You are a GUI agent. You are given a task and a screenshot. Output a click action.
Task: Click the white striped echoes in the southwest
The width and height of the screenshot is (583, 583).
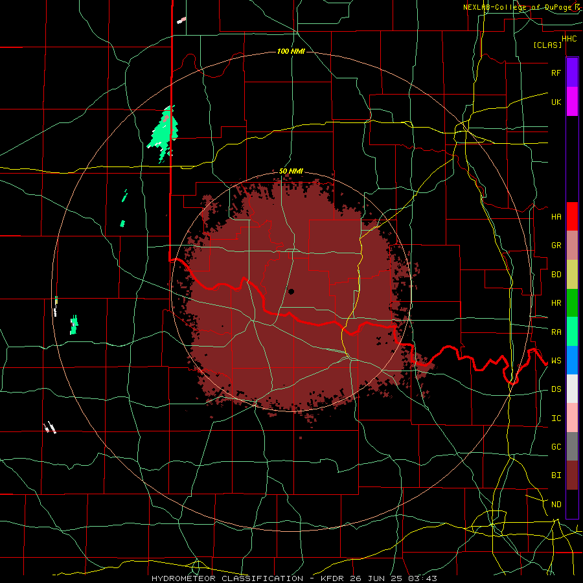[50, 428]
